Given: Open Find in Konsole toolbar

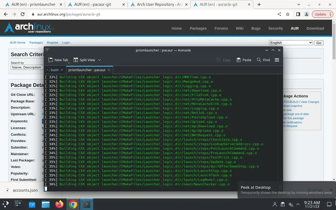Looking at the screenshot, I should pos(263,60).
